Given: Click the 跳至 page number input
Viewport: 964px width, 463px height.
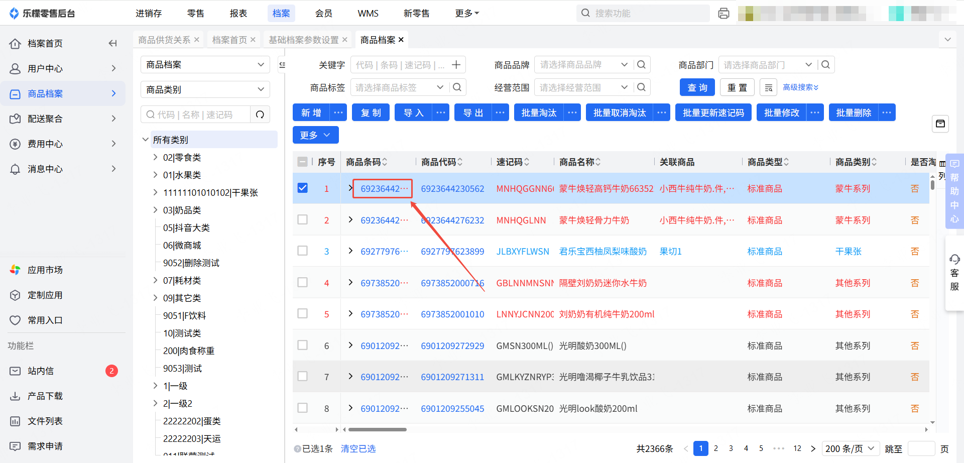Looking at the screenshot, I should point(921,448).
